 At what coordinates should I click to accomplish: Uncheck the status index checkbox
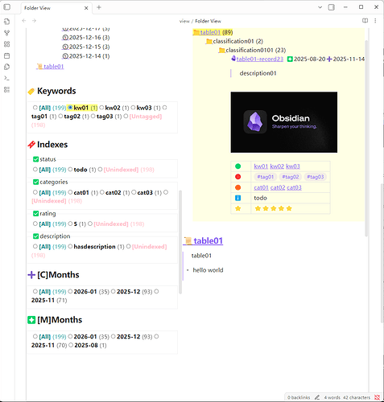pos(35,159)
